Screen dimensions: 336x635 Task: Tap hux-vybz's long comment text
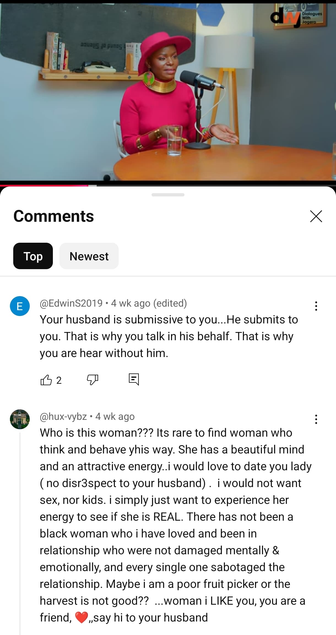[x=175, y=525]
